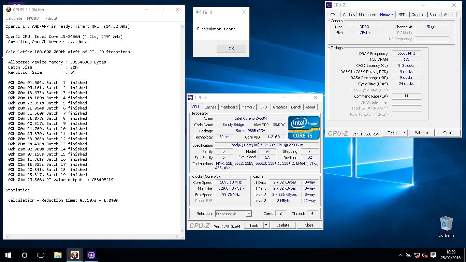Open Cortana search circle on taskbar
The height and width of the screenshot is (262, 466).
coord(25,255)
